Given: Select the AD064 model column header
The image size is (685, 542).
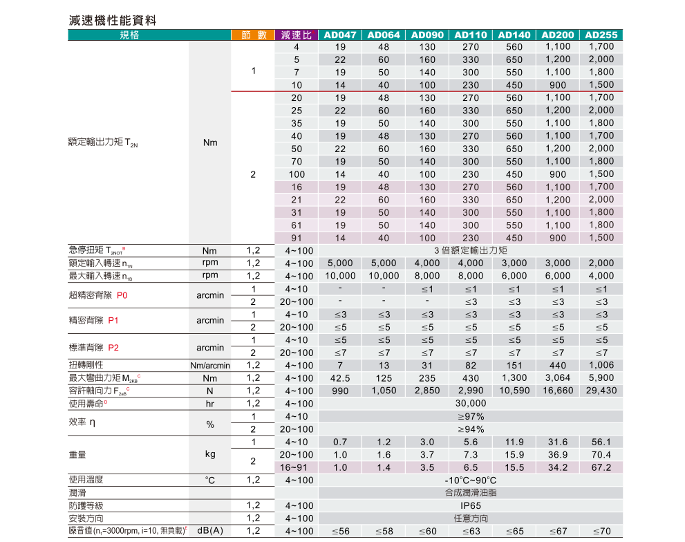Looking at the screenshot, I should 384,35.
